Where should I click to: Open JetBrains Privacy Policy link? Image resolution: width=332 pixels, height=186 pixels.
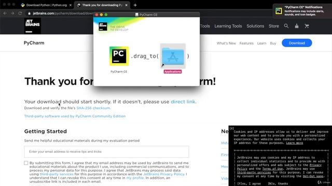coord(164,174)
